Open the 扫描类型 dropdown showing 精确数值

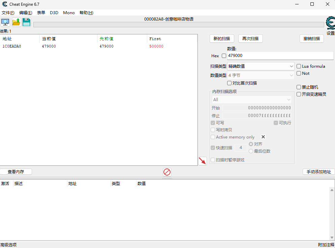(x=261, y=66)
